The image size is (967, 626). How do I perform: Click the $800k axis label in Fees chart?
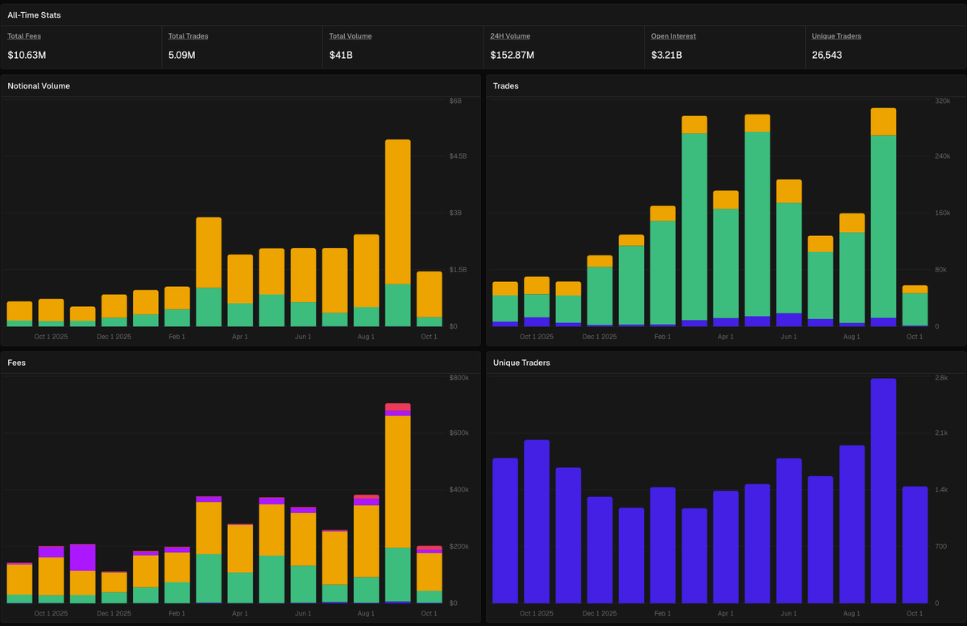coord(459,378)
